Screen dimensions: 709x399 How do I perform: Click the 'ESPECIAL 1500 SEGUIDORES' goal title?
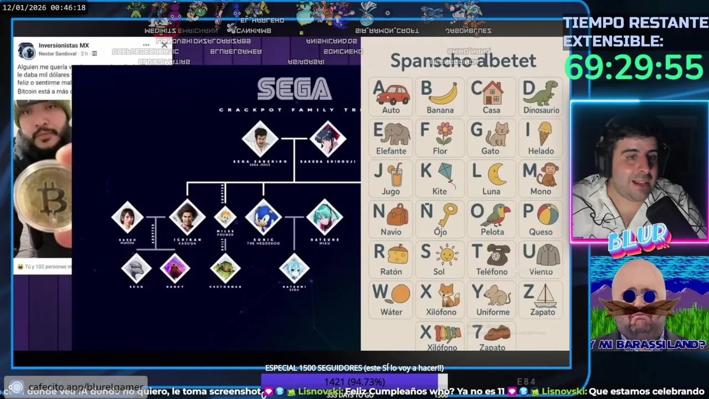[354, 368]
